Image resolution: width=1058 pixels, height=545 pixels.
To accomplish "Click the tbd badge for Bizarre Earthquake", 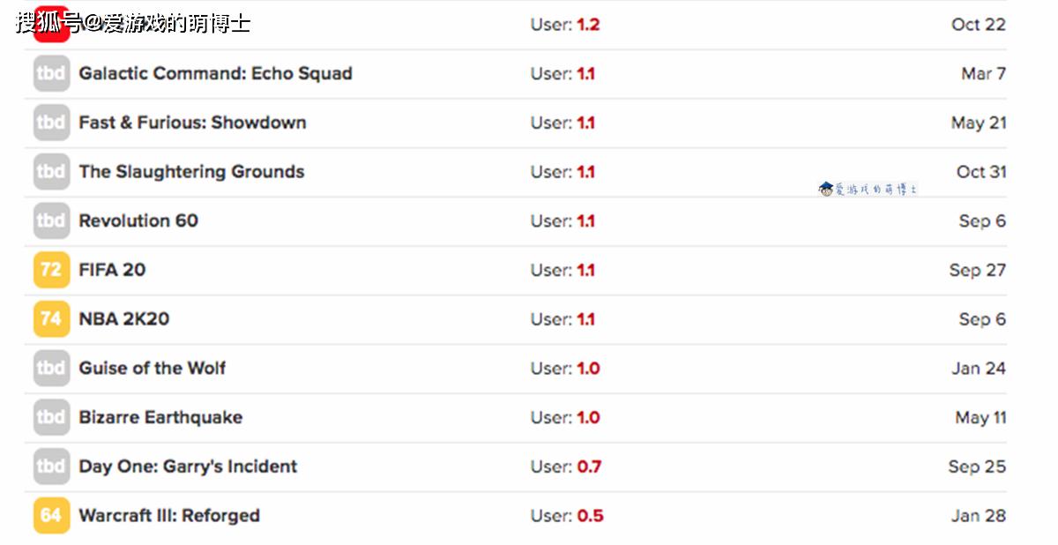I will pos(51,417).
